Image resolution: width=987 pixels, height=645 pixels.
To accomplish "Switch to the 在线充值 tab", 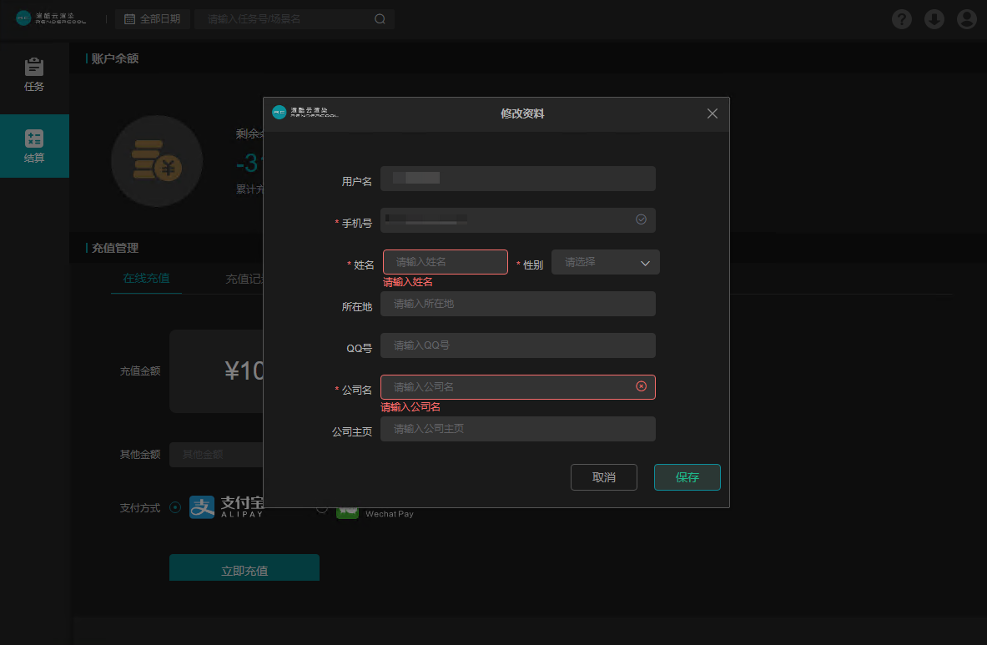I will click(x=146, y=279).
